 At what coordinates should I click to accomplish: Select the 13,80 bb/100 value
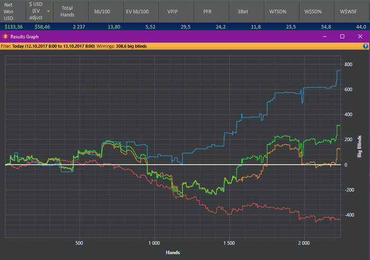[x=114, y=26]
